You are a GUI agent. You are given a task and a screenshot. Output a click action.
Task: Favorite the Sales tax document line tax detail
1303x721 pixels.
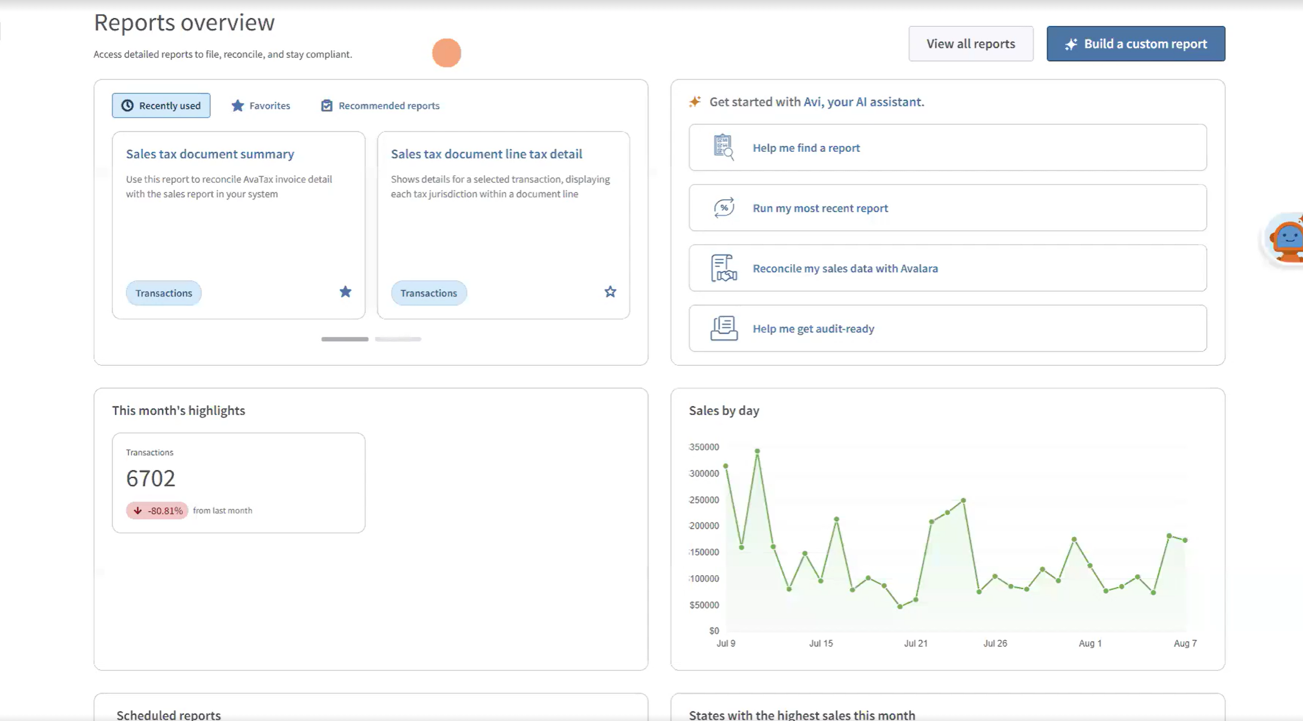click(x=610, y=292)
